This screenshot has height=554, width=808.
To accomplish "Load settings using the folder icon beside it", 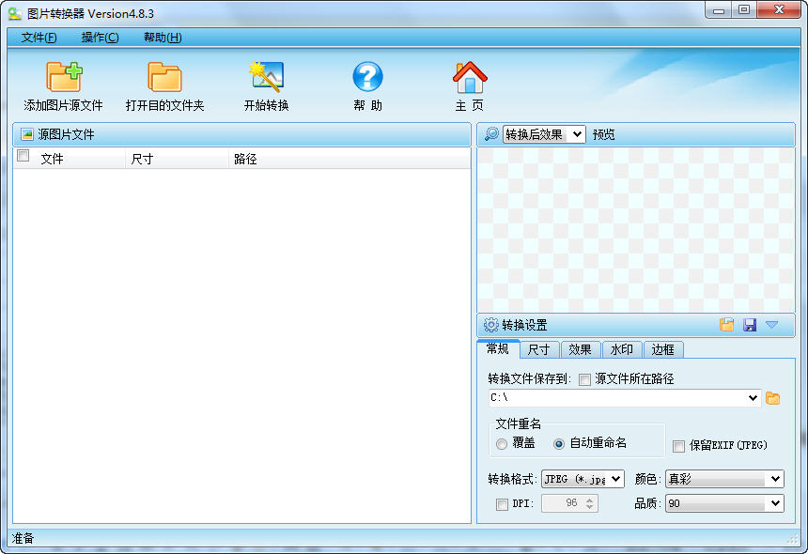I will 727,324.
